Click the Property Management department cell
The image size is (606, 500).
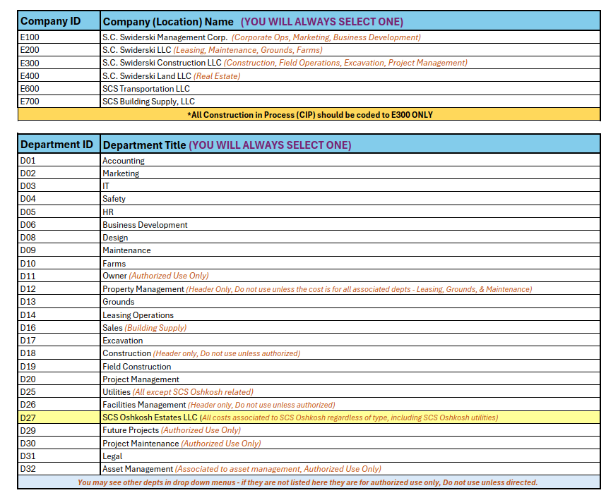tap(350, 289)
